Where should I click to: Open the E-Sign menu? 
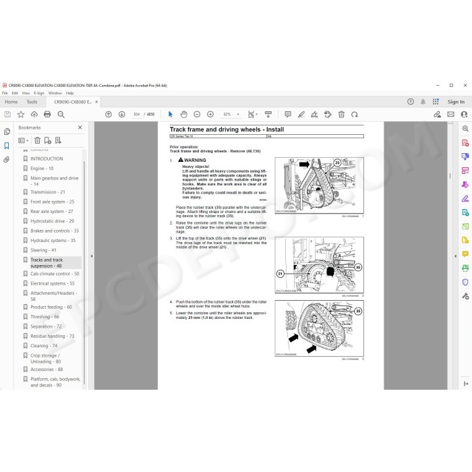coord(39,93)
